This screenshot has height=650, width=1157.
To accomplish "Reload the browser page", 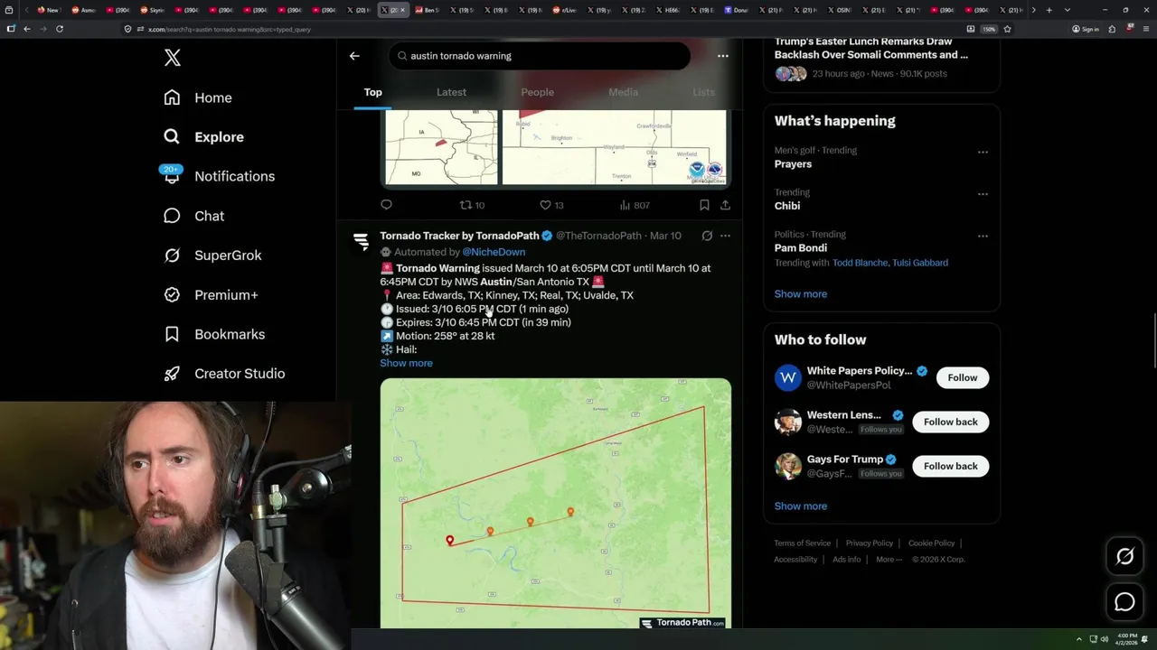I will click(x=60, y=29).
